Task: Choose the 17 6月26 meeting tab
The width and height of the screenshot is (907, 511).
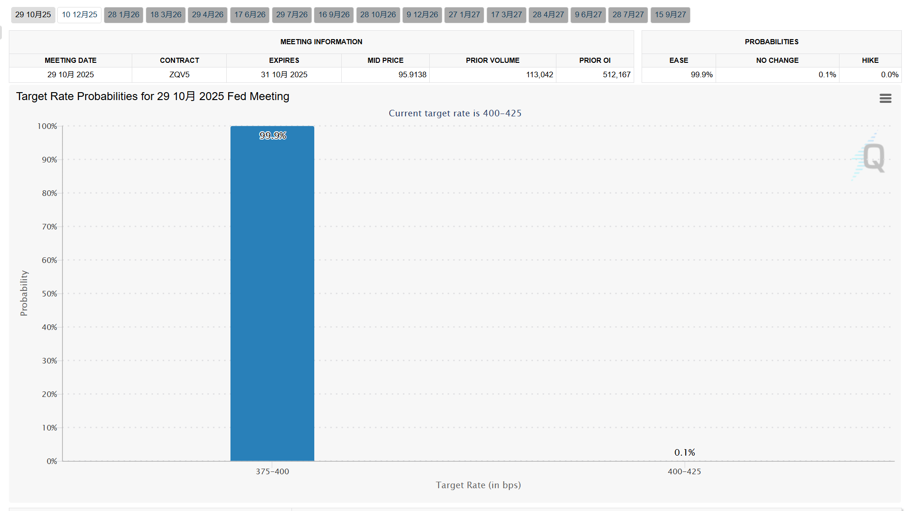Action: [250, 14]
